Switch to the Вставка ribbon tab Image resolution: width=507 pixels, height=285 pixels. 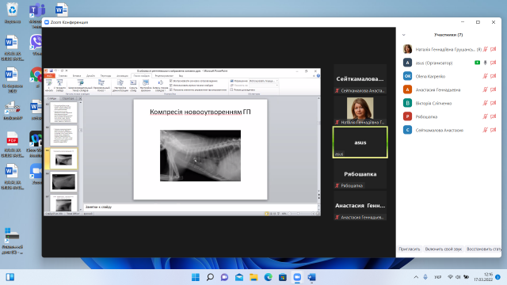77,76
